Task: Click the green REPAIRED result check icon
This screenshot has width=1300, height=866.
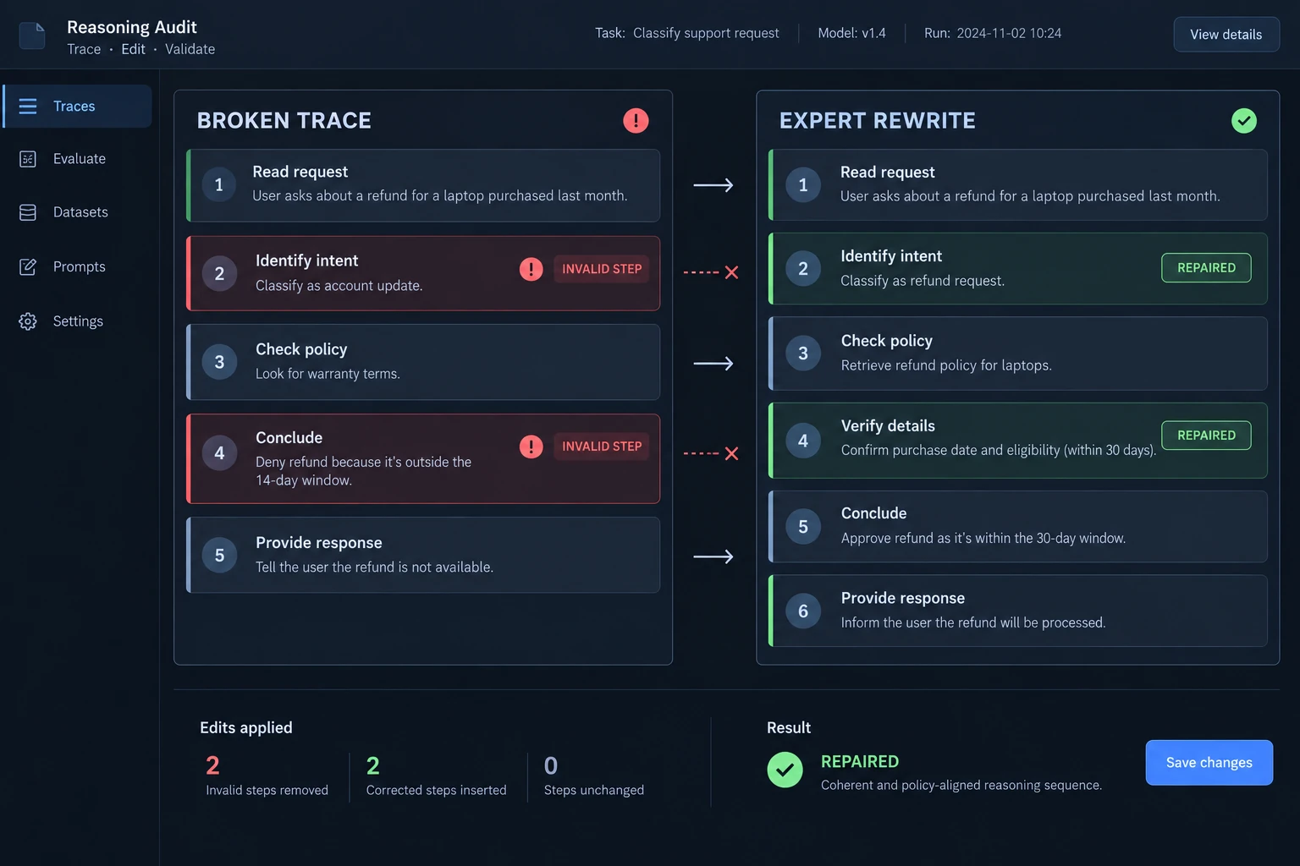Action: pos(785,770)
